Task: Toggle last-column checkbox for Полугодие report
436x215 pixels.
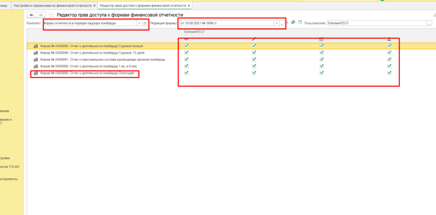Action: point(389,73)
